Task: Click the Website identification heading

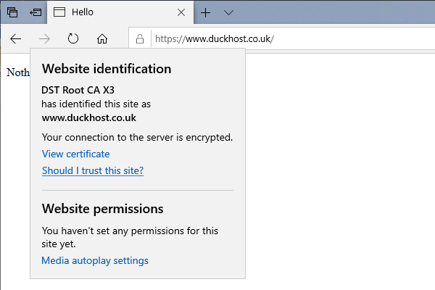Action: click(107, 69)
